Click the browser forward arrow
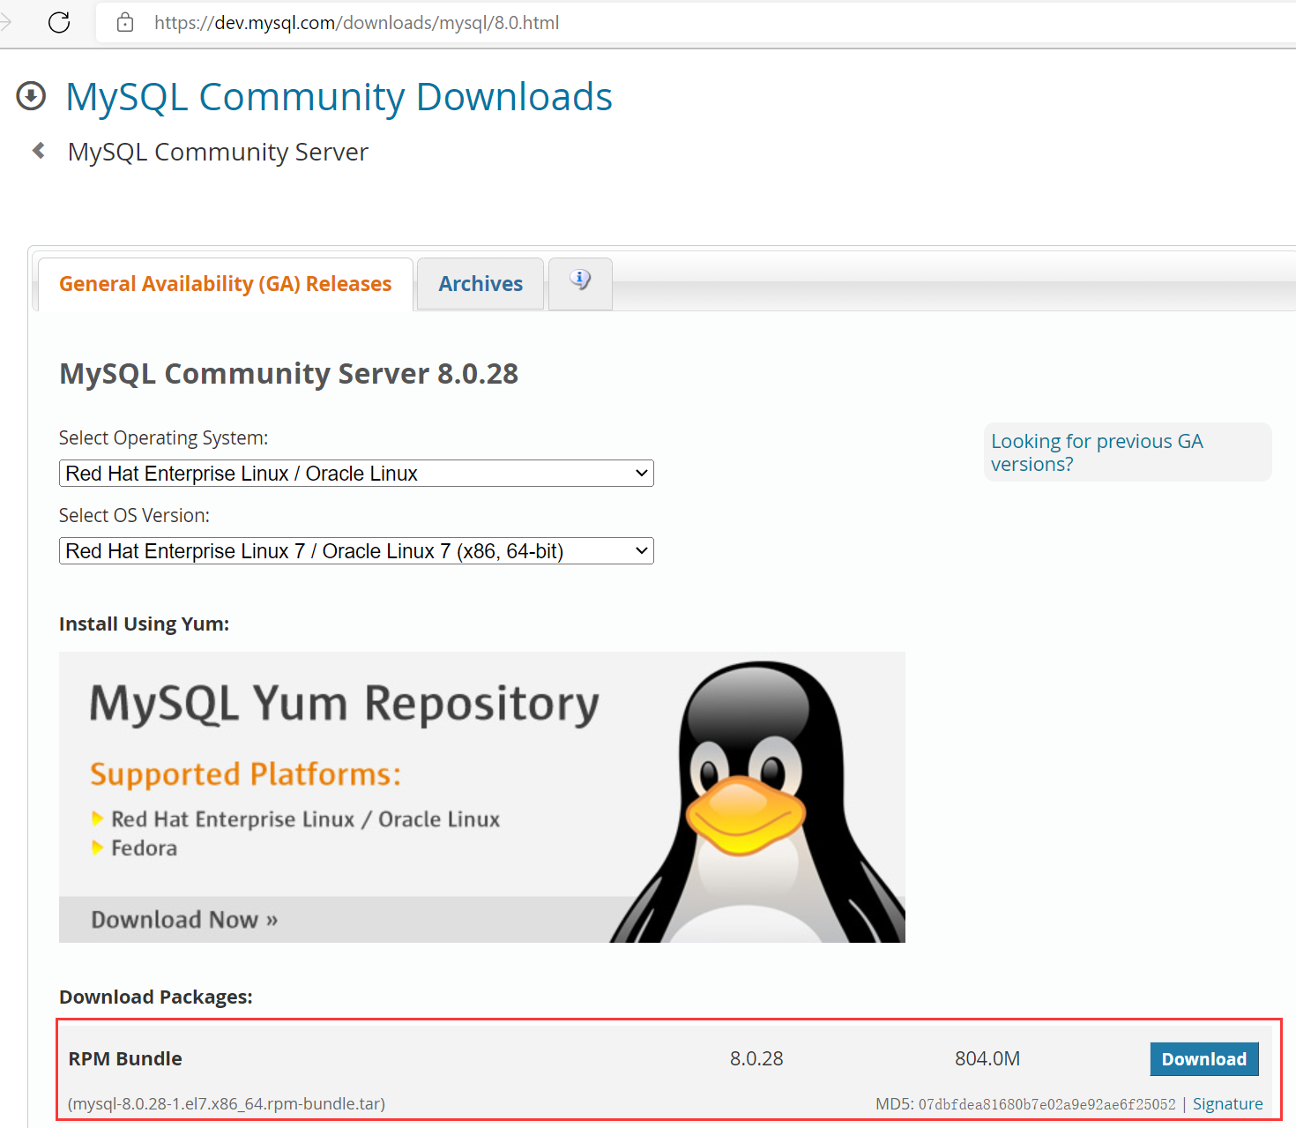The image size is (1296, 1128). (x=4, y=22)
